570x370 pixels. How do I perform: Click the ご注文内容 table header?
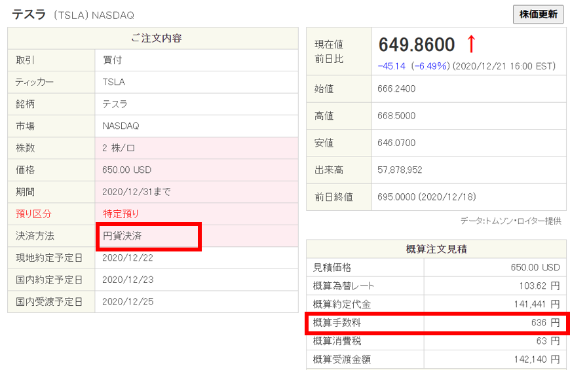(157, 38)
